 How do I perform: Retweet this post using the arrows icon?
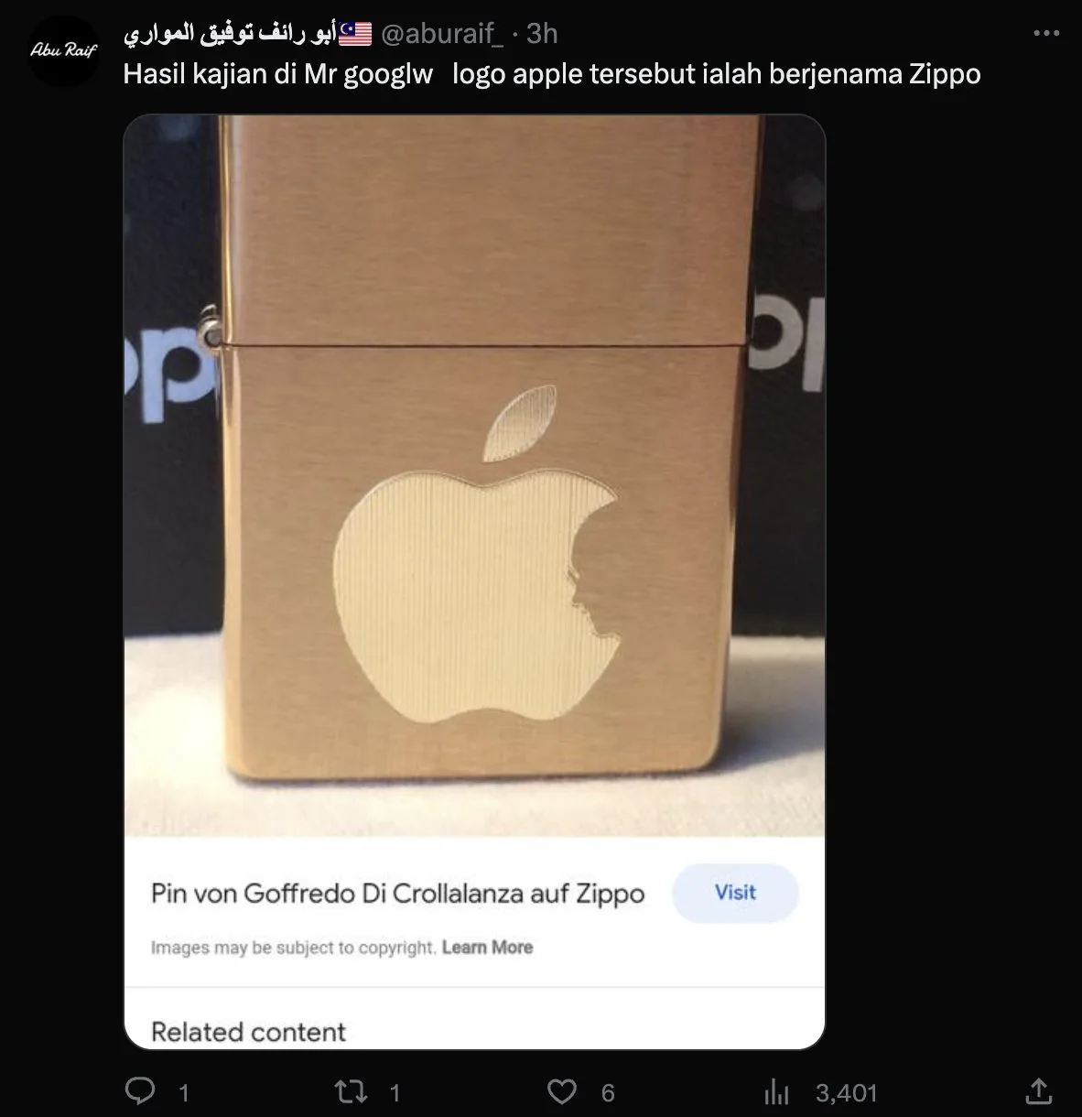[x=351, y=1091]
